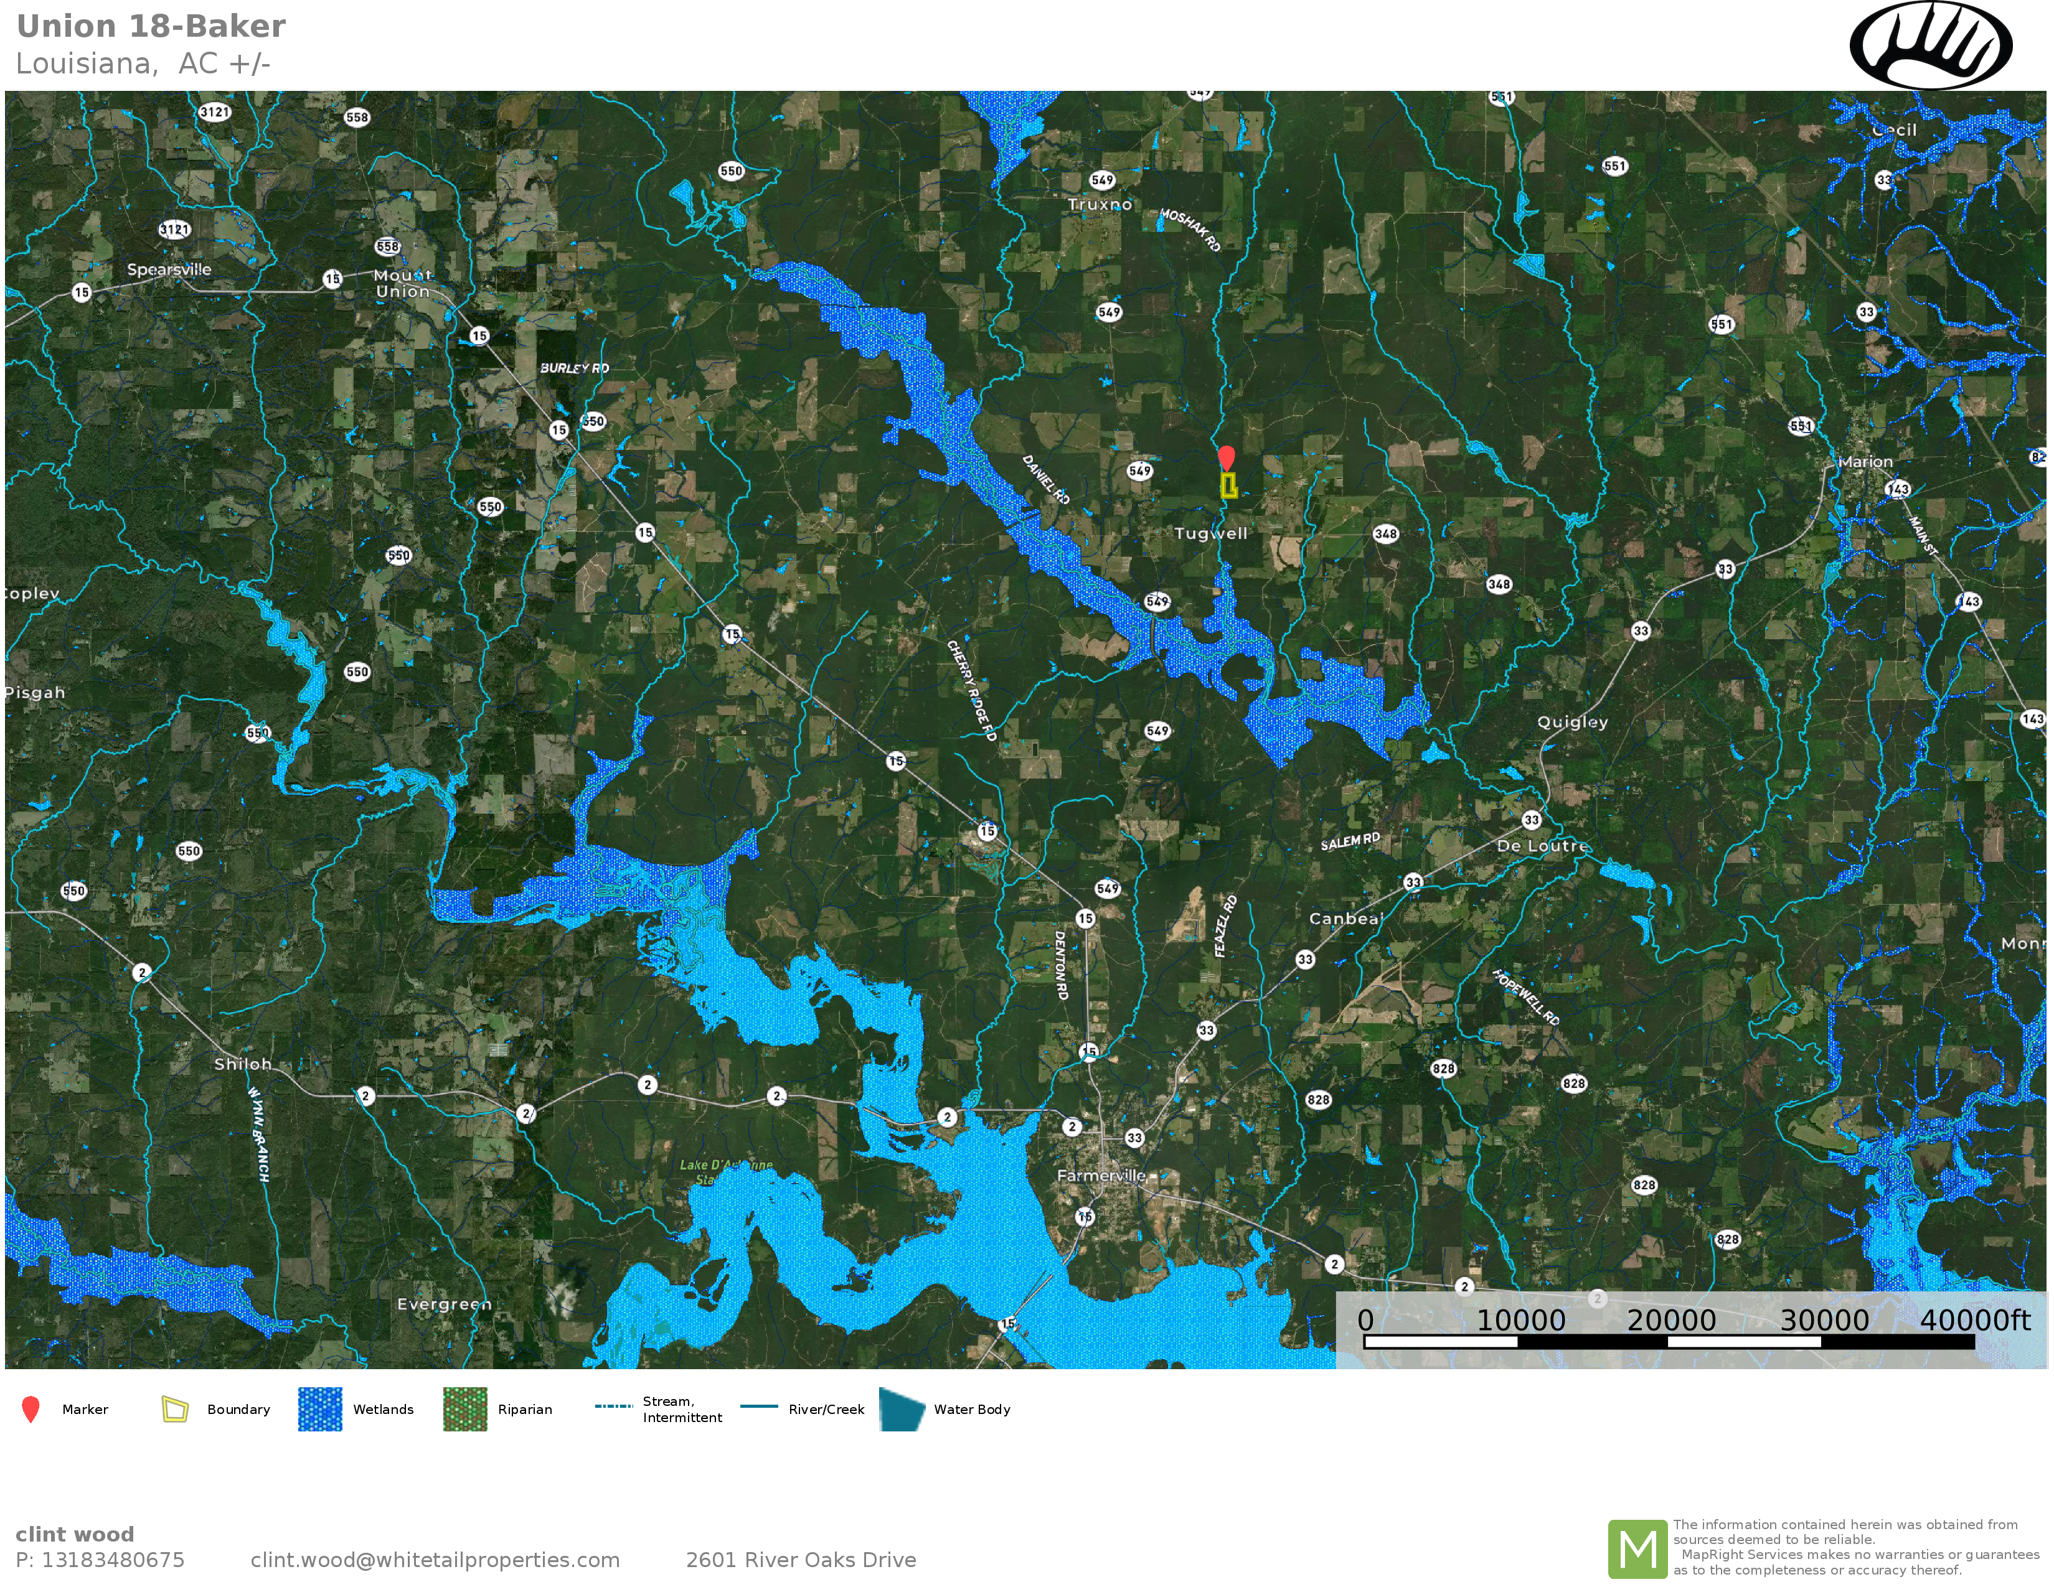The height and width of the screenshot is (1587, 2054).
Task: Click the Riparian legend swatch
Action: tap(464, 1408)
